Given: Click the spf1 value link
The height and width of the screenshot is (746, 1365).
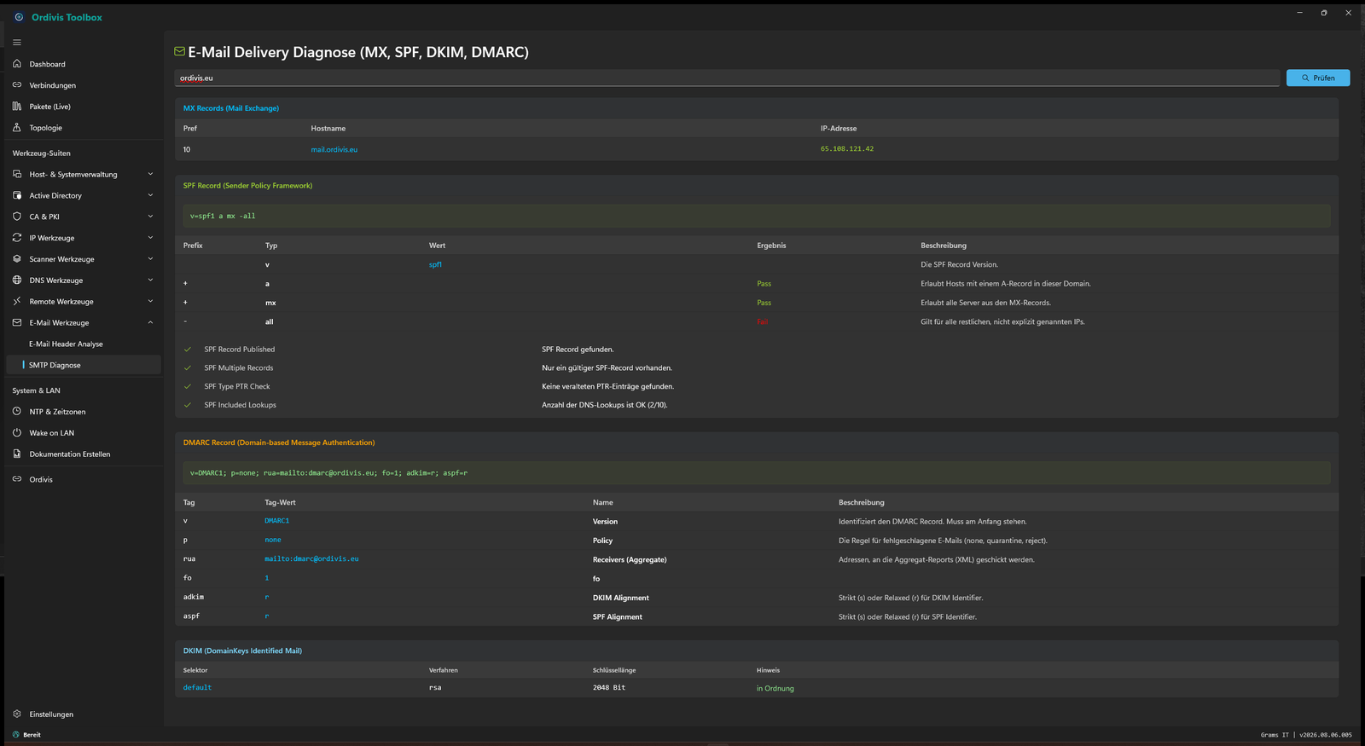Looking at the screenshot, I should coord(435,265).
